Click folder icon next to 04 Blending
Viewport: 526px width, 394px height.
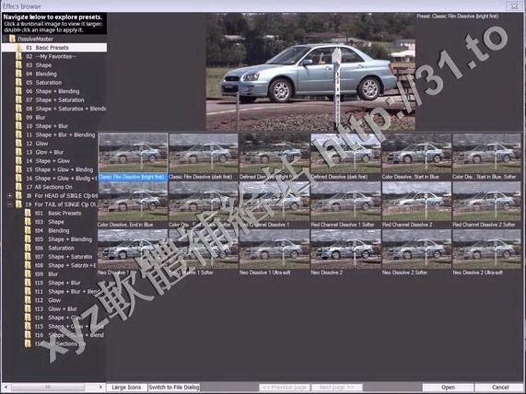(18, 74)
